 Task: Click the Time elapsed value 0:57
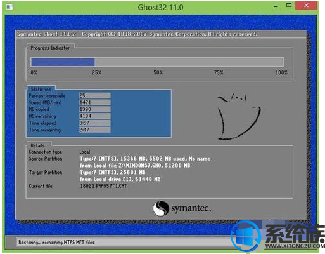94,123
